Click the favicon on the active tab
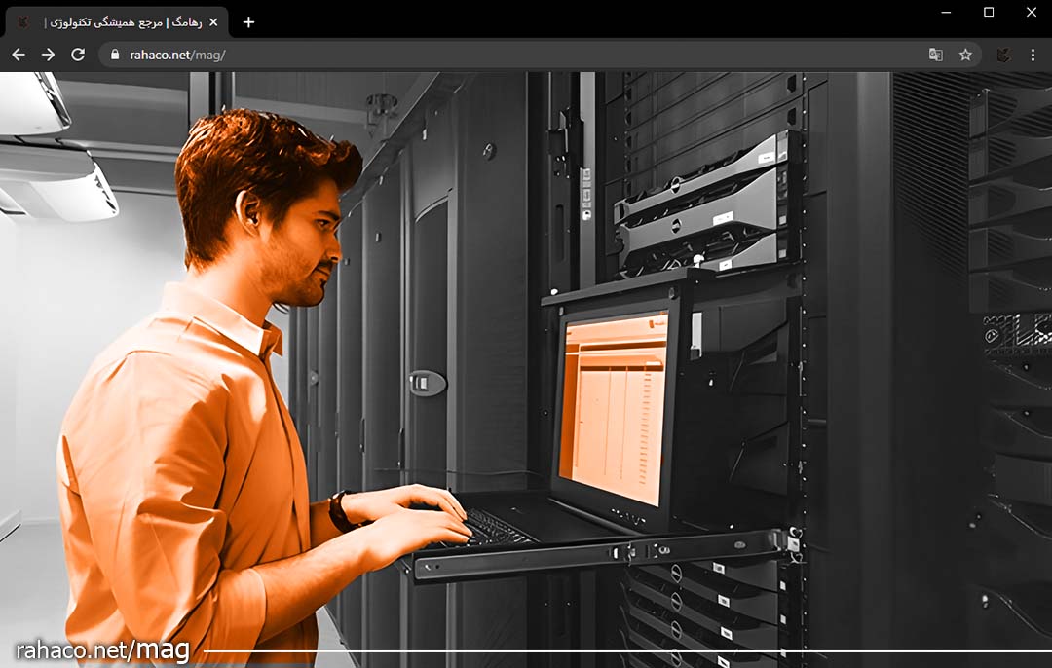The image size is (1052, 668). 23,21
